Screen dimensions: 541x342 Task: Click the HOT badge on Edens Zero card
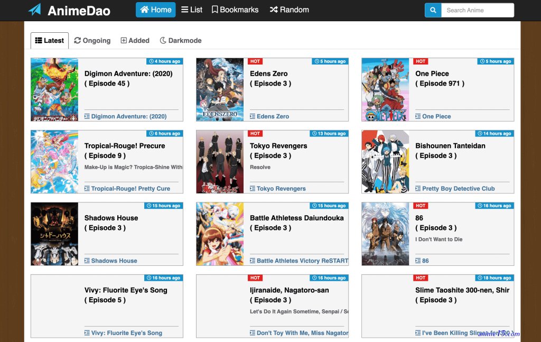[255, 61]
